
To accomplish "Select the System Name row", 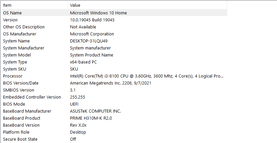I will tap(16, 41).
